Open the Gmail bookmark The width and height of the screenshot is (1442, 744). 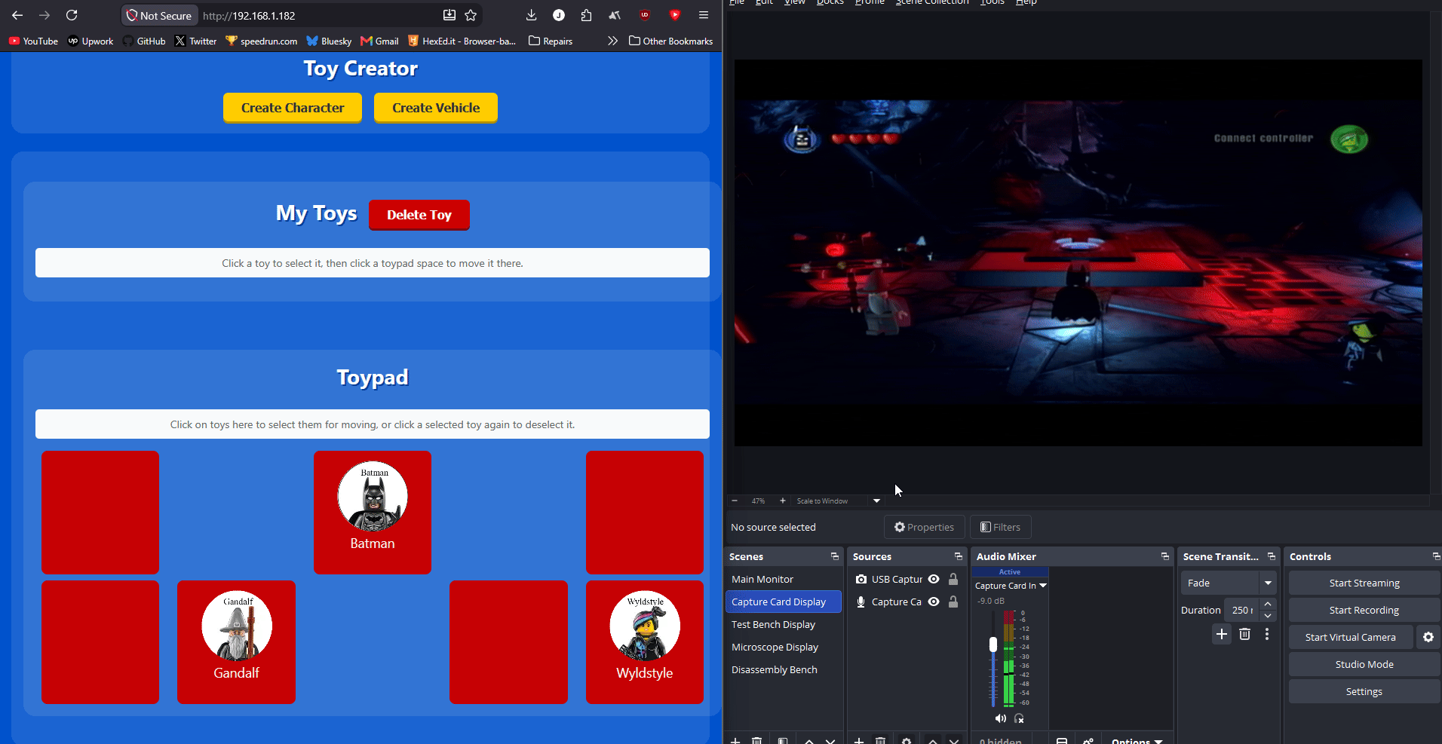click(x=379, y=41)
